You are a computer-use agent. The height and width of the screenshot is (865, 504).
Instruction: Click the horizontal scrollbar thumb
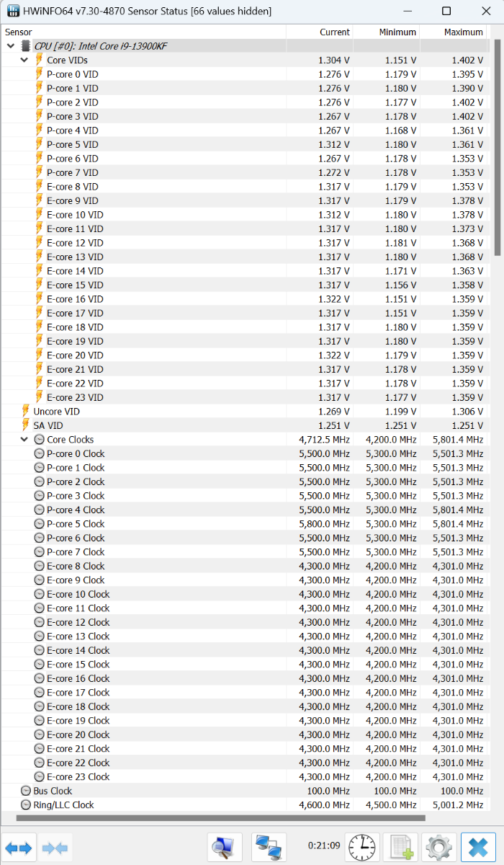click(x=220, y=818)
